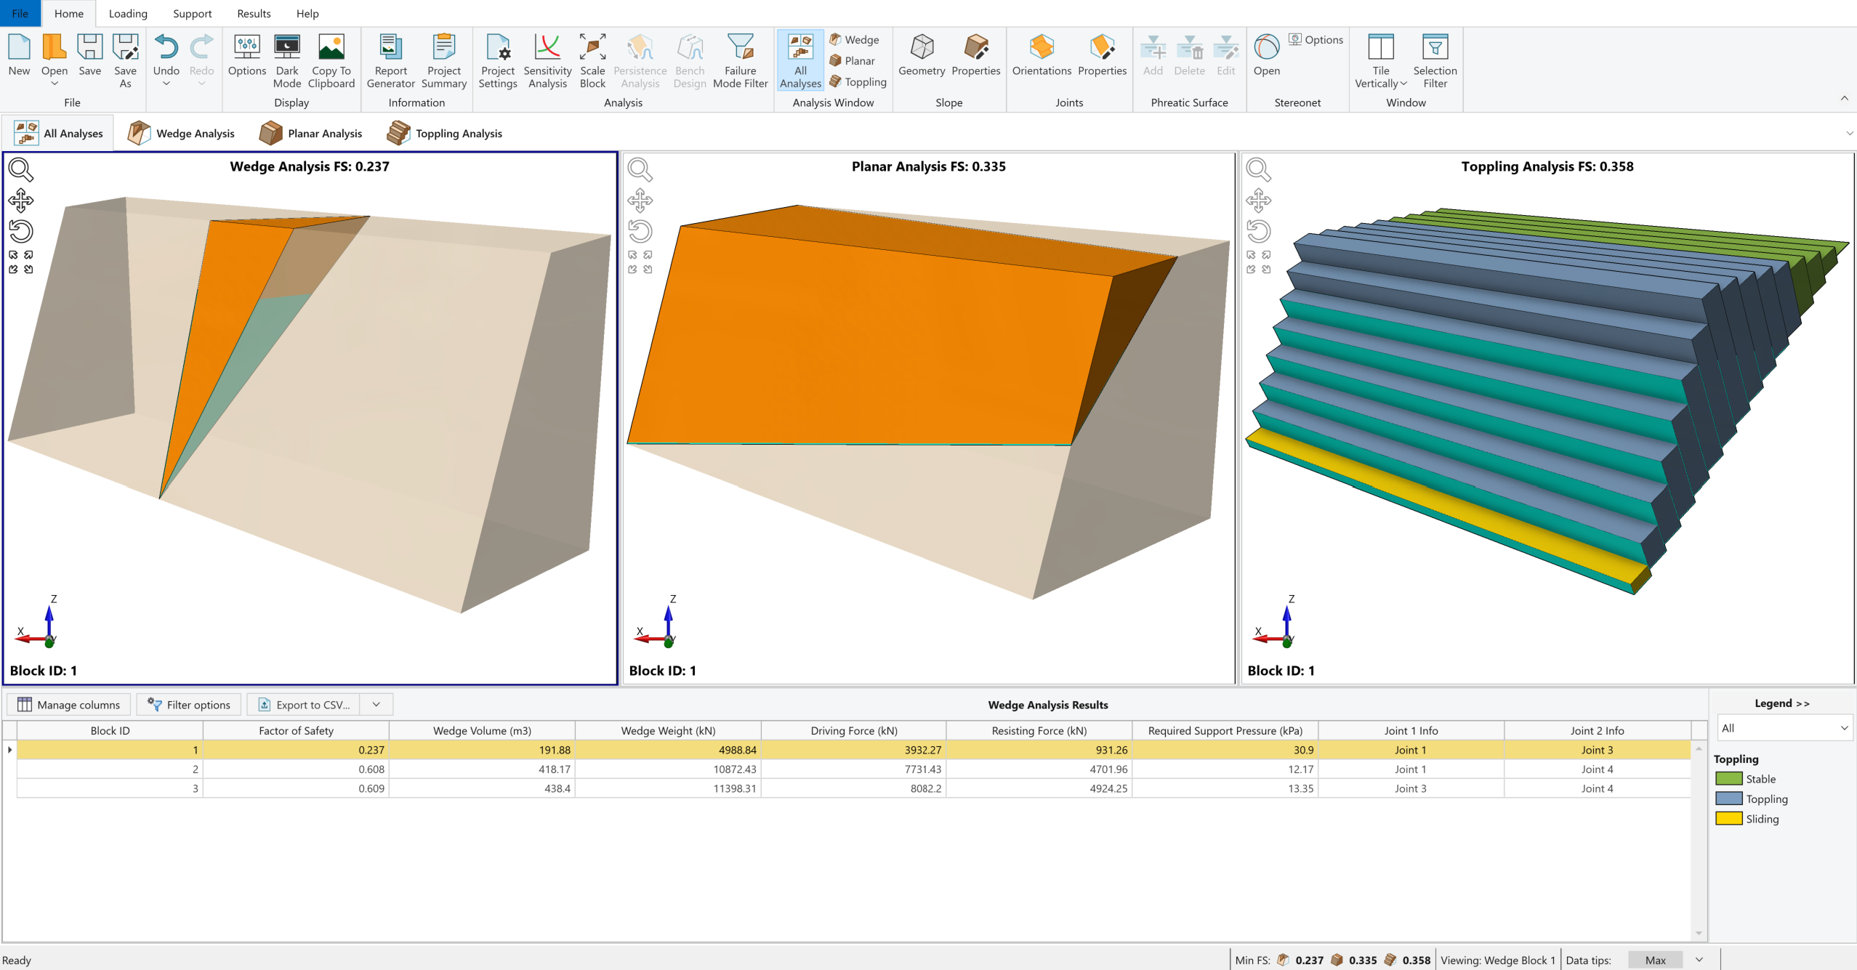Click Manage columns button

69,704
